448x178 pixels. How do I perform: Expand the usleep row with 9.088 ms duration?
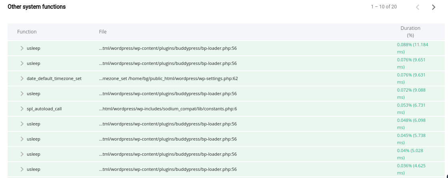click(22, 94)
